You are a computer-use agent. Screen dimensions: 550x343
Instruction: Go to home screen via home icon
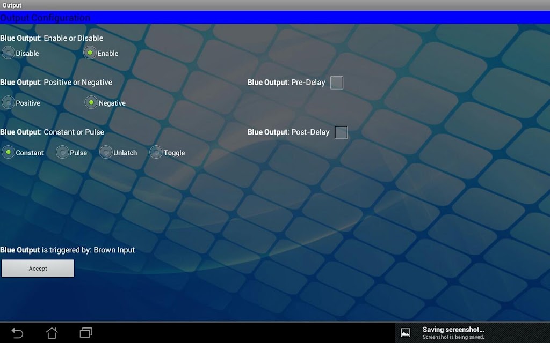pos(52,332)
